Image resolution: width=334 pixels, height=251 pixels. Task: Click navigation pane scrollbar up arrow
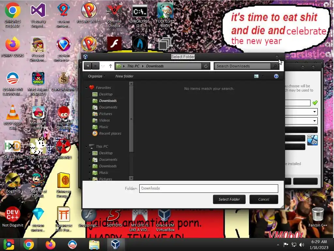coord(131,84)
